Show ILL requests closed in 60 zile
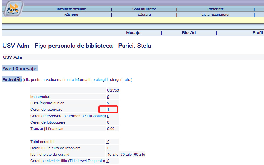The width and height of the screenshot is (264, 165). 139,155
